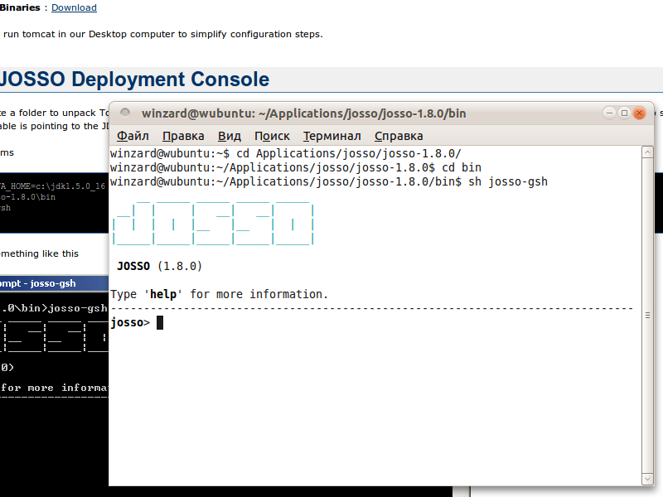Click the terminal scrollbar up arrow
Viewport: 663px width, 497px height.
click(x=647, y=152)
